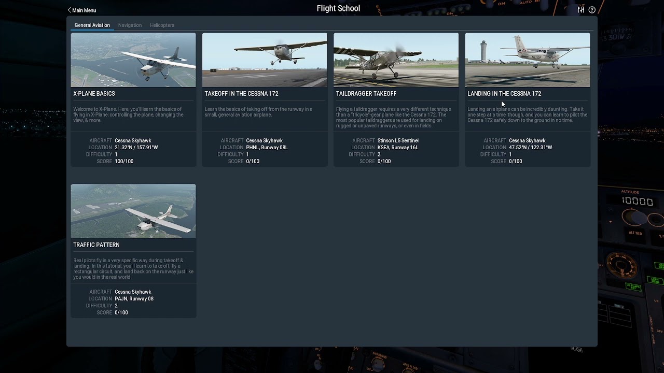
Task: Click the Landing lesson description text
Action: pos(527,114)
